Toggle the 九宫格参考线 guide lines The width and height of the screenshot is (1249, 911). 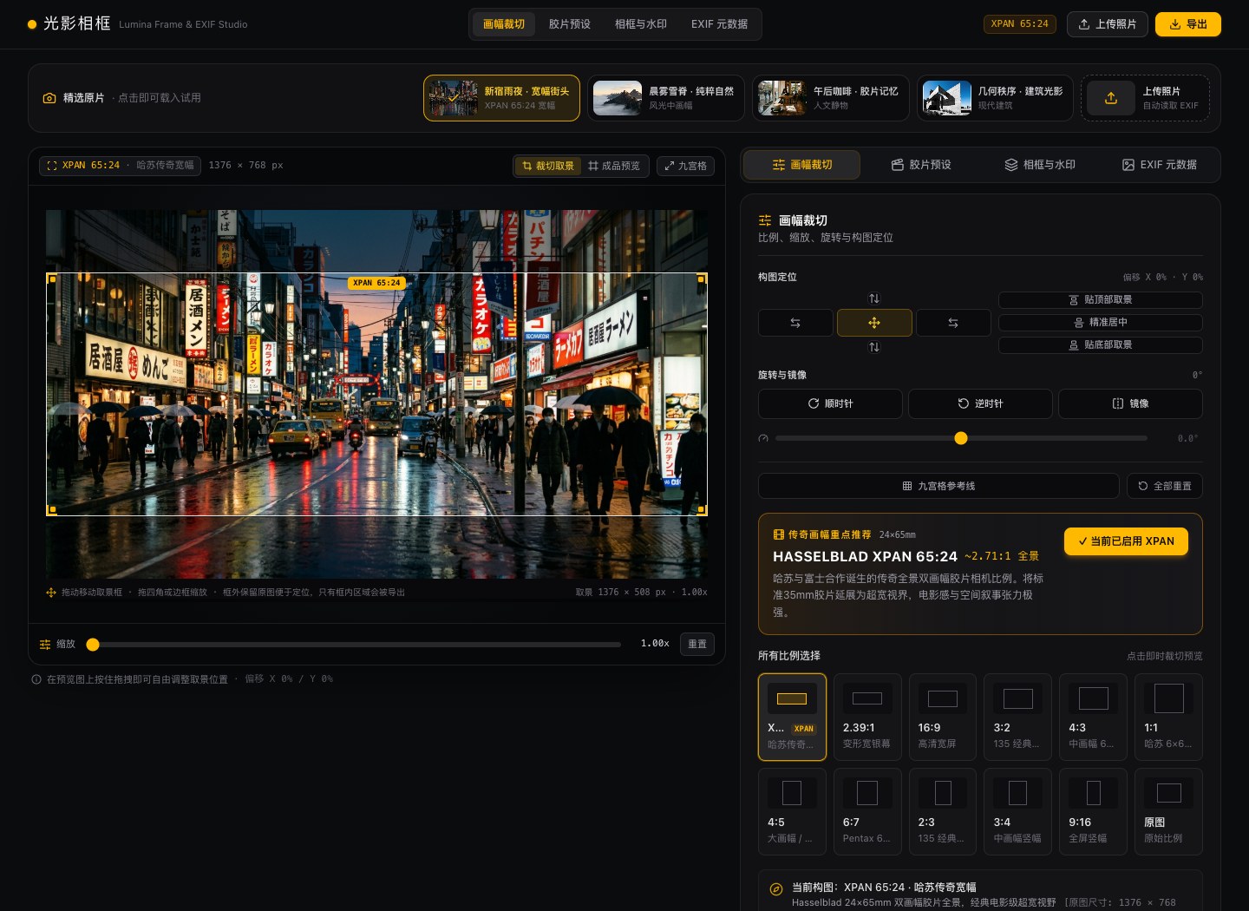coord(938,486)
